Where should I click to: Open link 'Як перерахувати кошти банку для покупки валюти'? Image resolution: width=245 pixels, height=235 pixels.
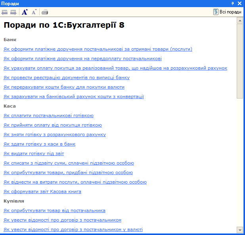pos(64,87)
